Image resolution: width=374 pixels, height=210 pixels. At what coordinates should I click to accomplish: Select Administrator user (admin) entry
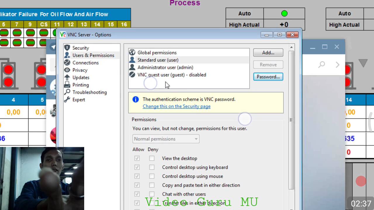189,67
